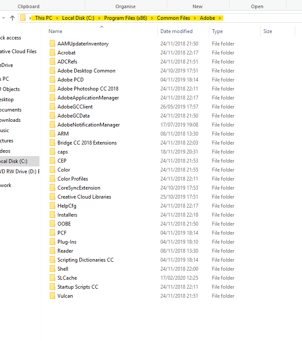Click the ADCRefs folder icon
The width and height of the screenshot is (302, 341).
pos(52,61)
